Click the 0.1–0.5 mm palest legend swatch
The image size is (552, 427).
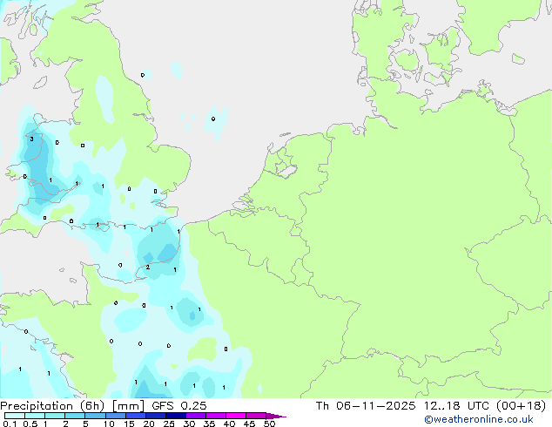pyautogui.click(x=15, y=416)
